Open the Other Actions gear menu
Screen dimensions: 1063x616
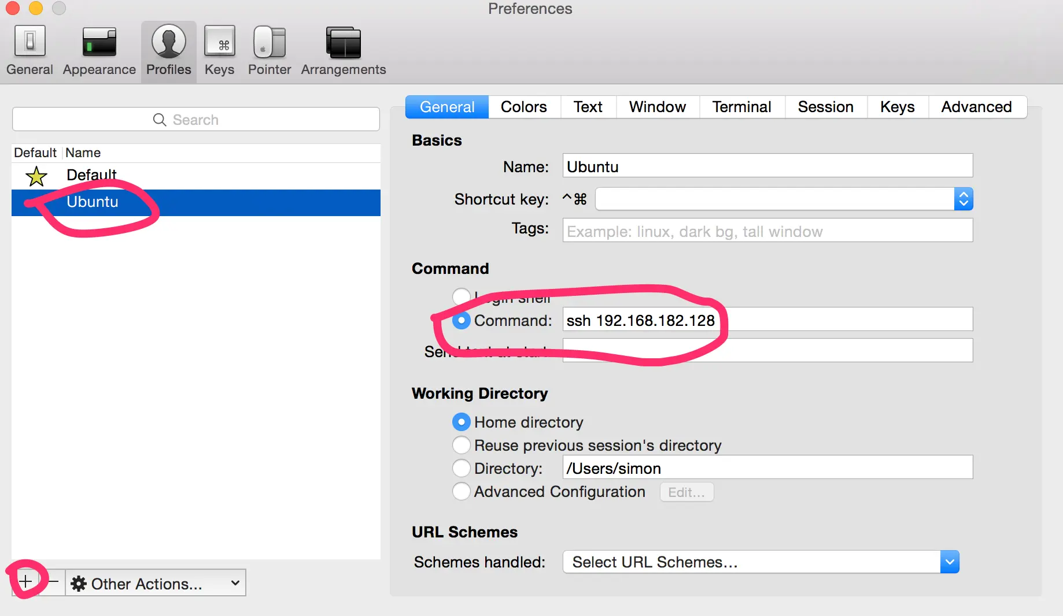point(156,583)
